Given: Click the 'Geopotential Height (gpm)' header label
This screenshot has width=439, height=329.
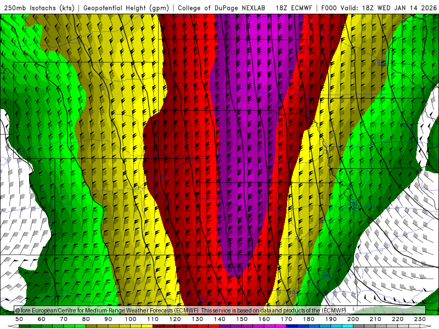Looking at the screenshot, I should (126, 8).
